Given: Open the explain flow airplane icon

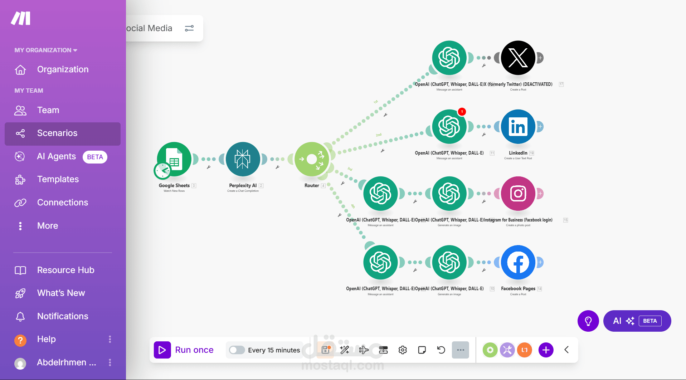Looking at the screenshot, I should pyautogui.click(x=364, y=350).
